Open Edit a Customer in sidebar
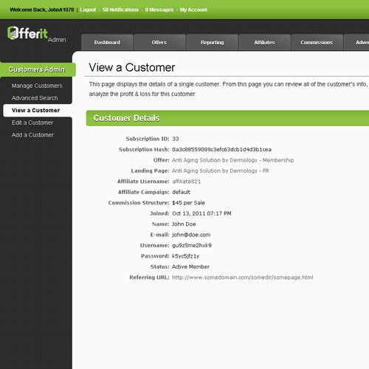Viewport: 369px width, 369px height. pyautogui.click(x=32, y=123)
